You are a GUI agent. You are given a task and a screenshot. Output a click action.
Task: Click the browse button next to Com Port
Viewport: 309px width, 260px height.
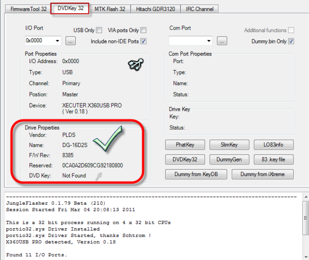click(x=222, y=41)
